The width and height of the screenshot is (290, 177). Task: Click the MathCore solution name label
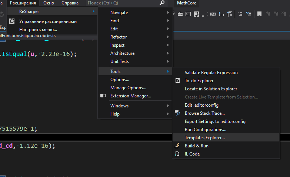point(187,3)
